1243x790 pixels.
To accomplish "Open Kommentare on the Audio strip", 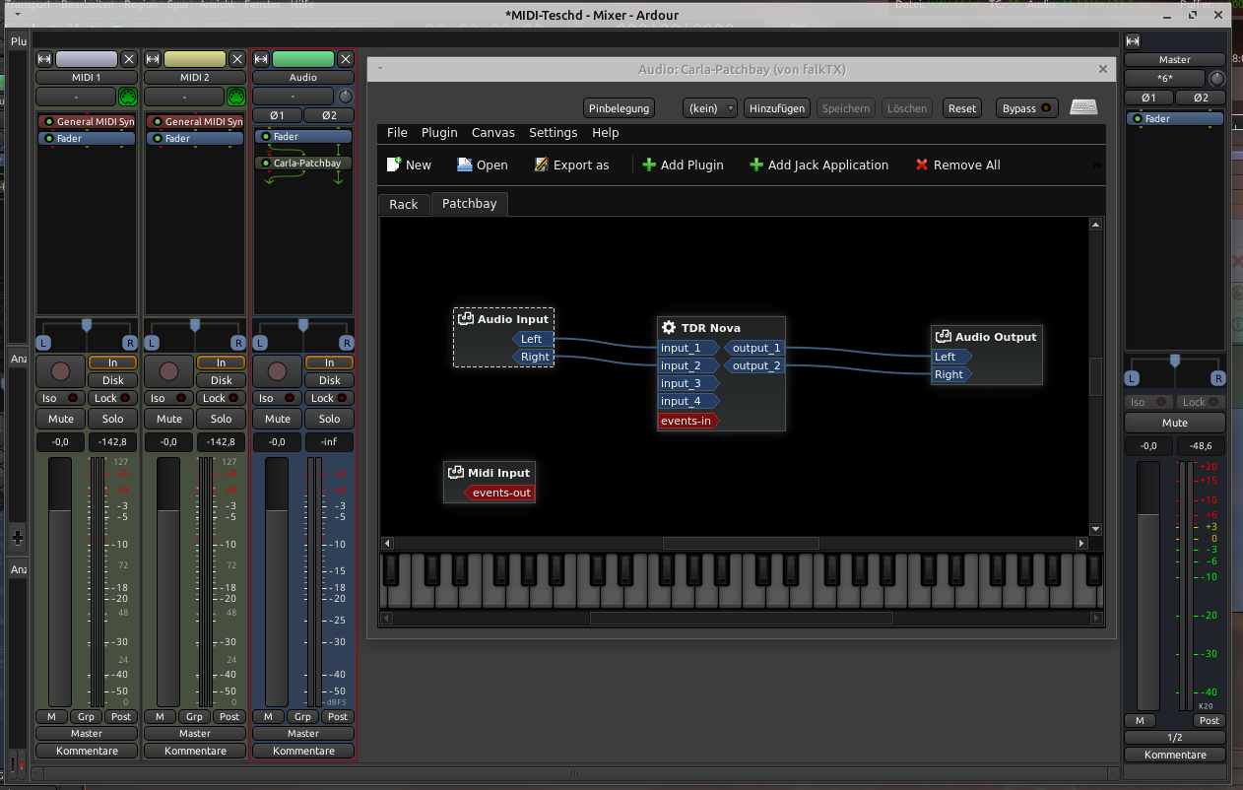I will click(x=303, y=751).
